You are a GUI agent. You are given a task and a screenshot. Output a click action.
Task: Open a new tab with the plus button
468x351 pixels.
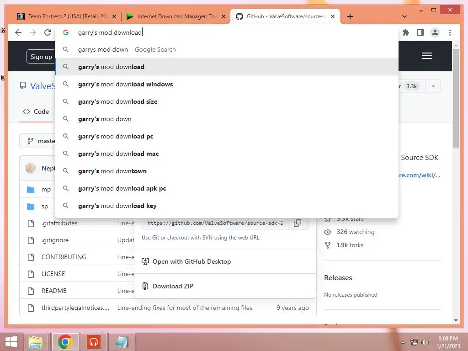point(350,16)
